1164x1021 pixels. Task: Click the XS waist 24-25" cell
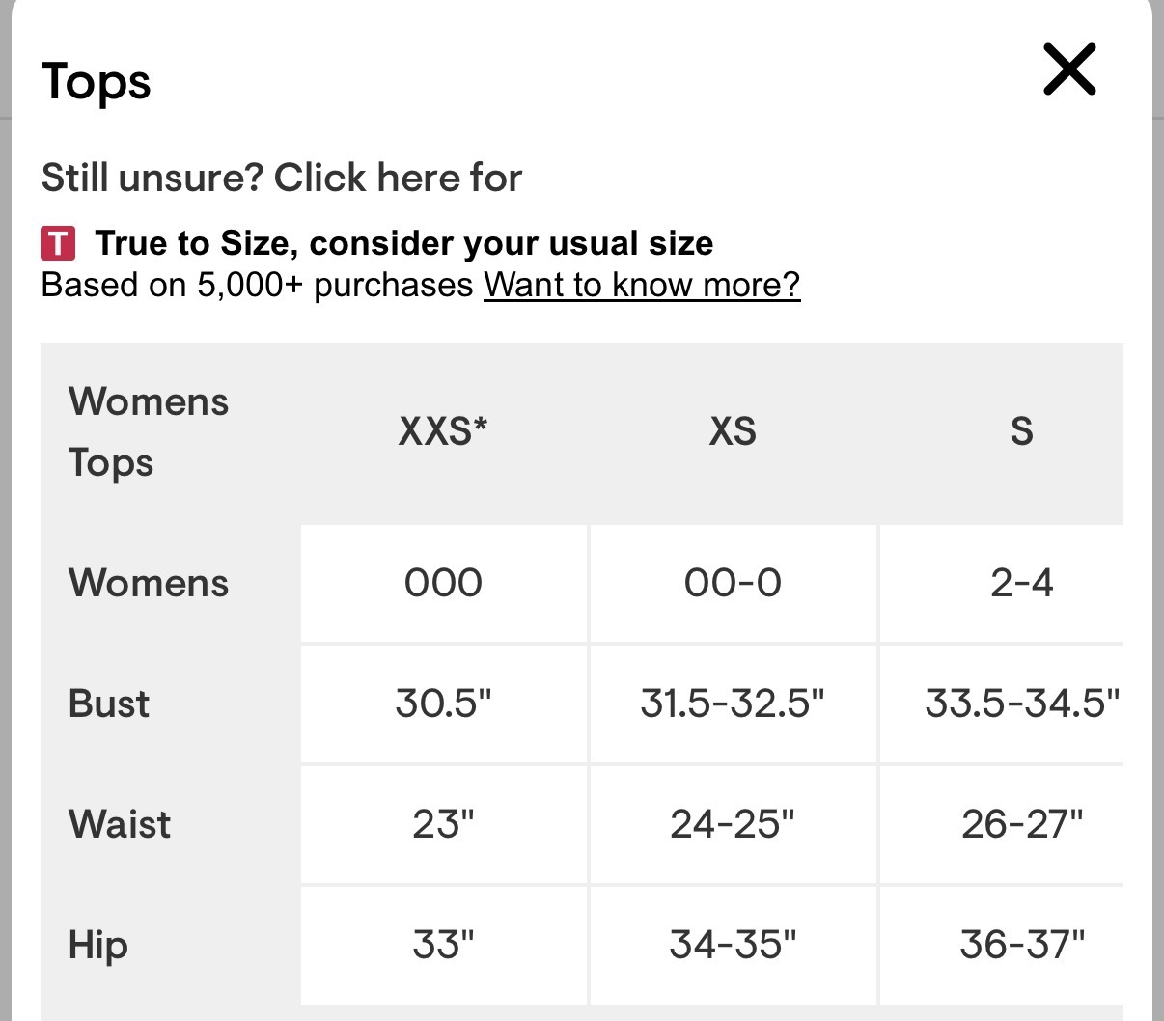[x=733, y=824]
